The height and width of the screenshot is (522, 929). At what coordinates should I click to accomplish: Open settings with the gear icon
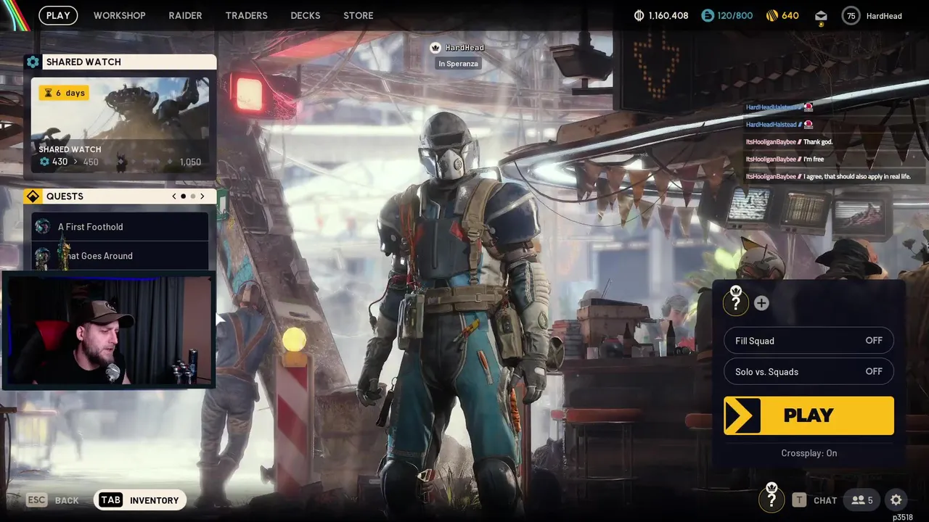click(896, 500)
